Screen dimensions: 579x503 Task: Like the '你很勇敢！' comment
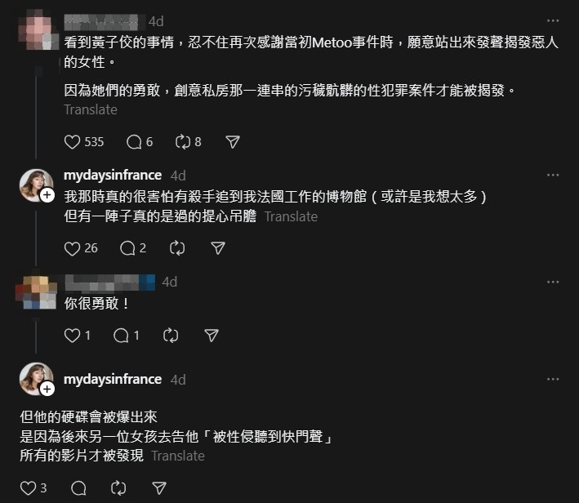72,336
